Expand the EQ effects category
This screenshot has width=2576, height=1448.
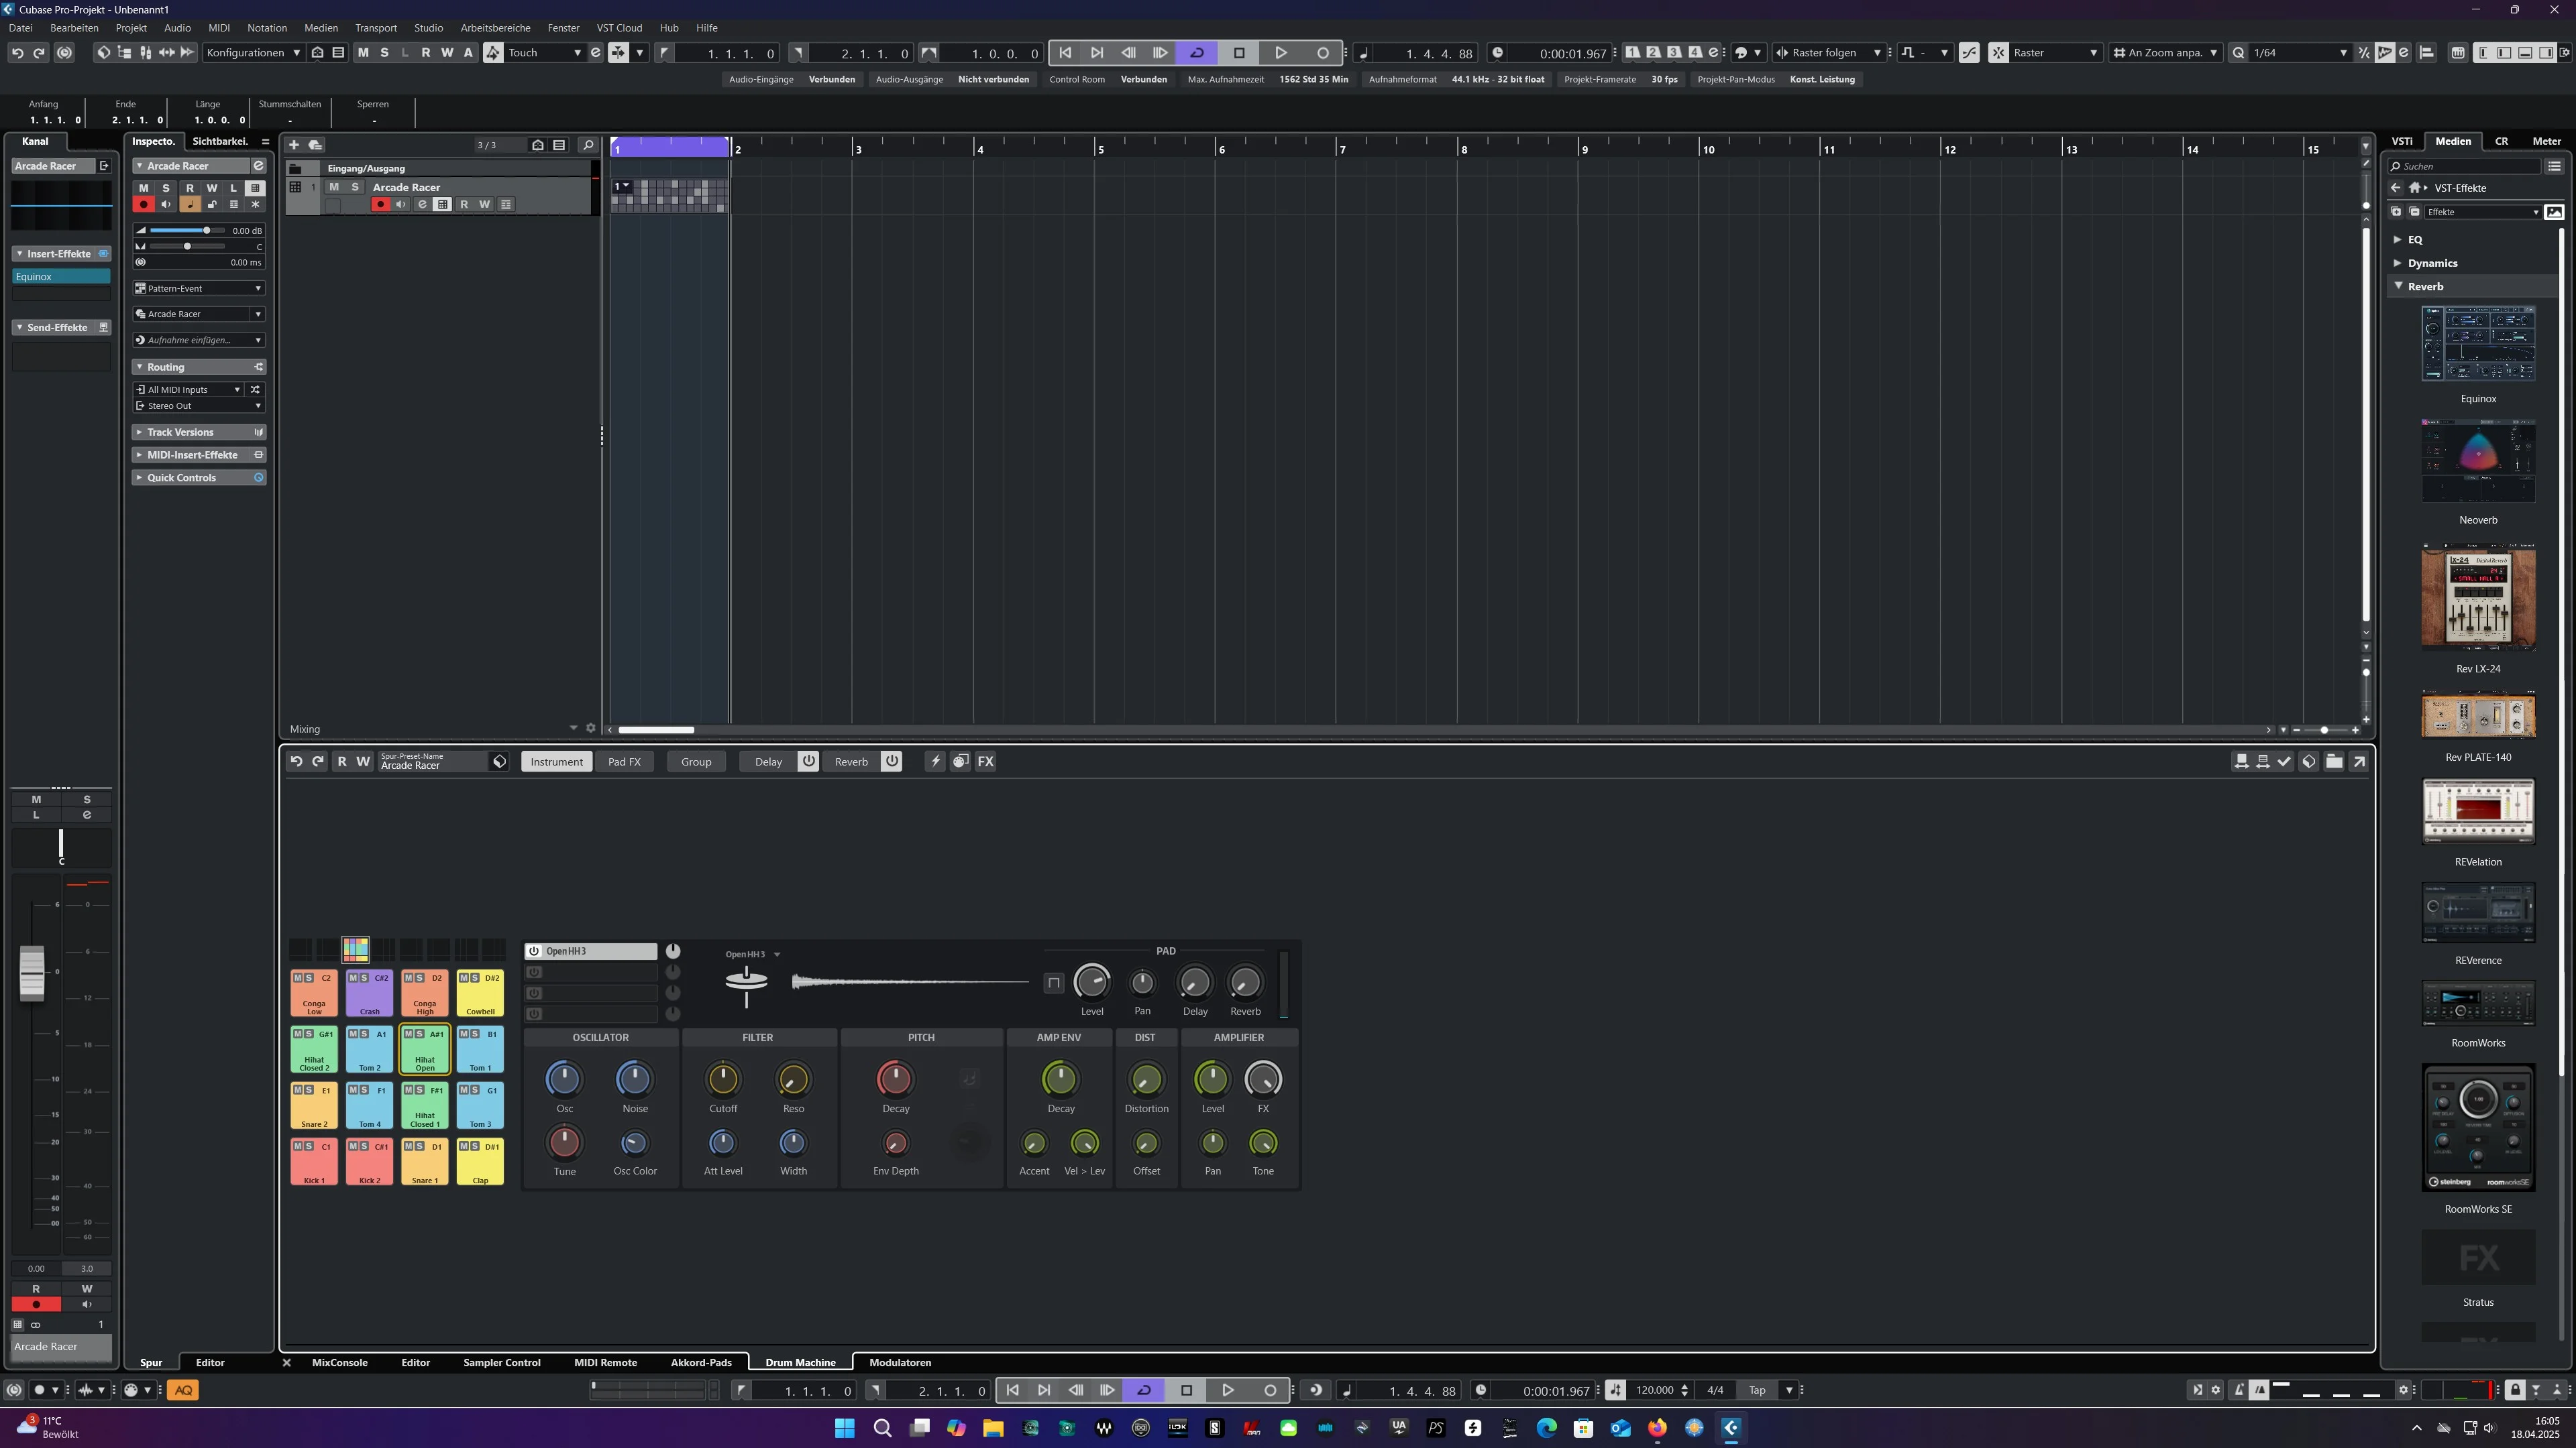tap(2398, 240)
